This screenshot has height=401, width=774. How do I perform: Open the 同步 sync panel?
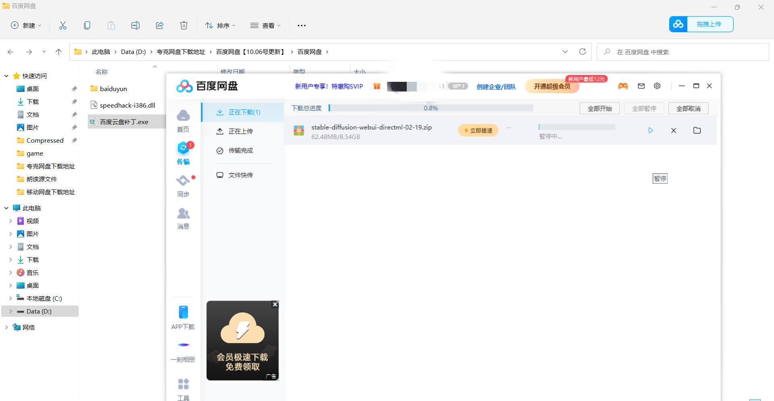pos(183,185)
